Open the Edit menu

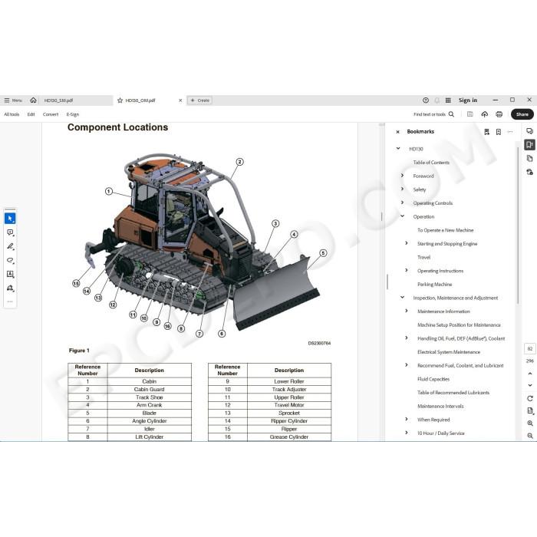point(31,114)
